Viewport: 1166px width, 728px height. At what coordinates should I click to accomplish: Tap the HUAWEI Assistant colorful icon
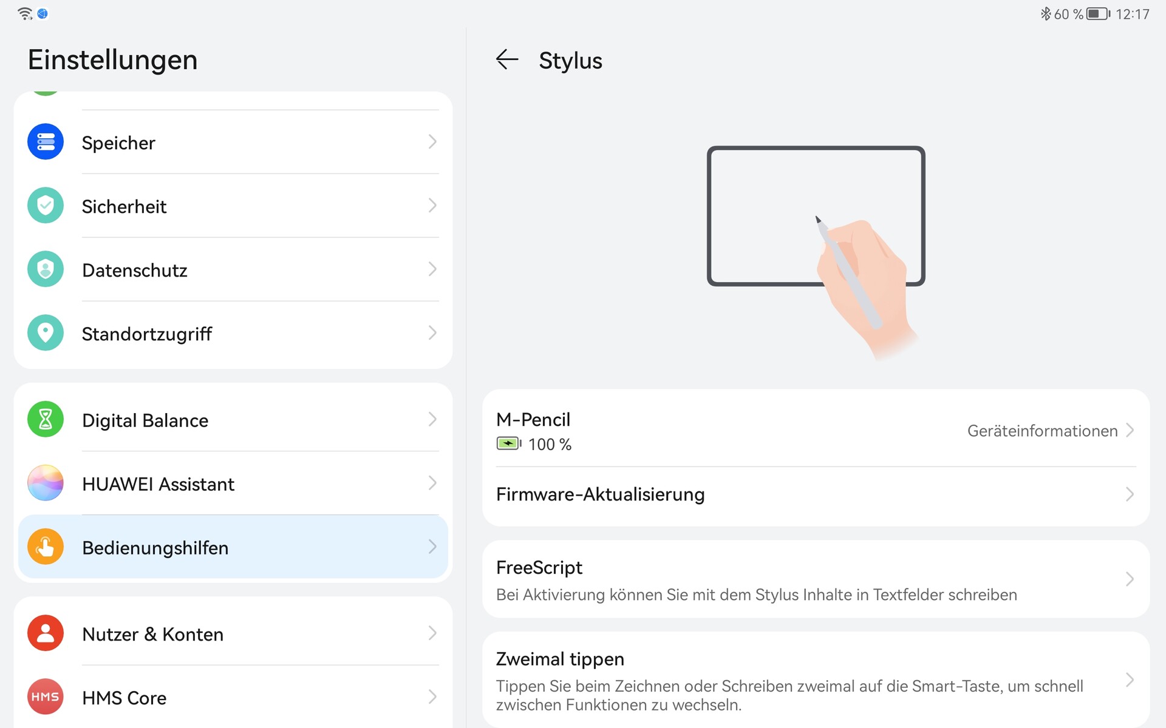pyautogui.click(x=46, y=484)
